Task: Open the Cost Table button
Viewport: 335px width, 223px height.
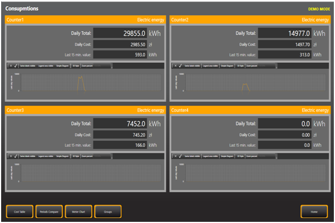Action: 20,212
